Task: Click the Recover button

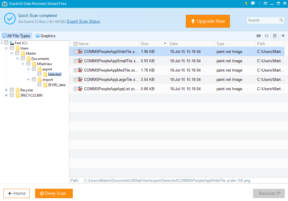Action: click(x=269, y=193)
